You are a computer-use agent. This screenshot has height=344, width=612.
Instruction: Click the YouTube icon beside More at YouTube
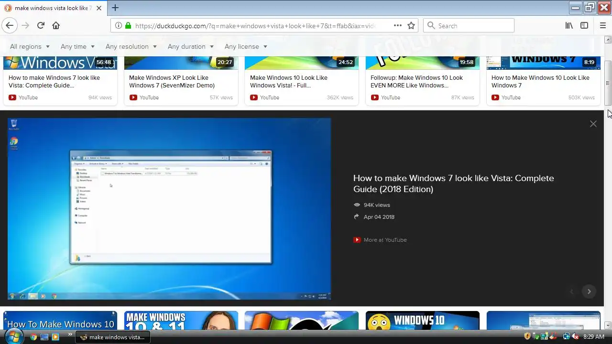point(357,240)
